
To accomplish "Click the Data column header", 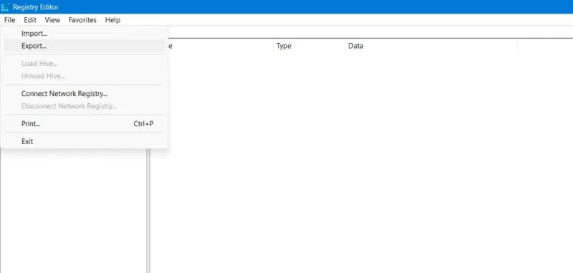I will (x=430, y=46).
